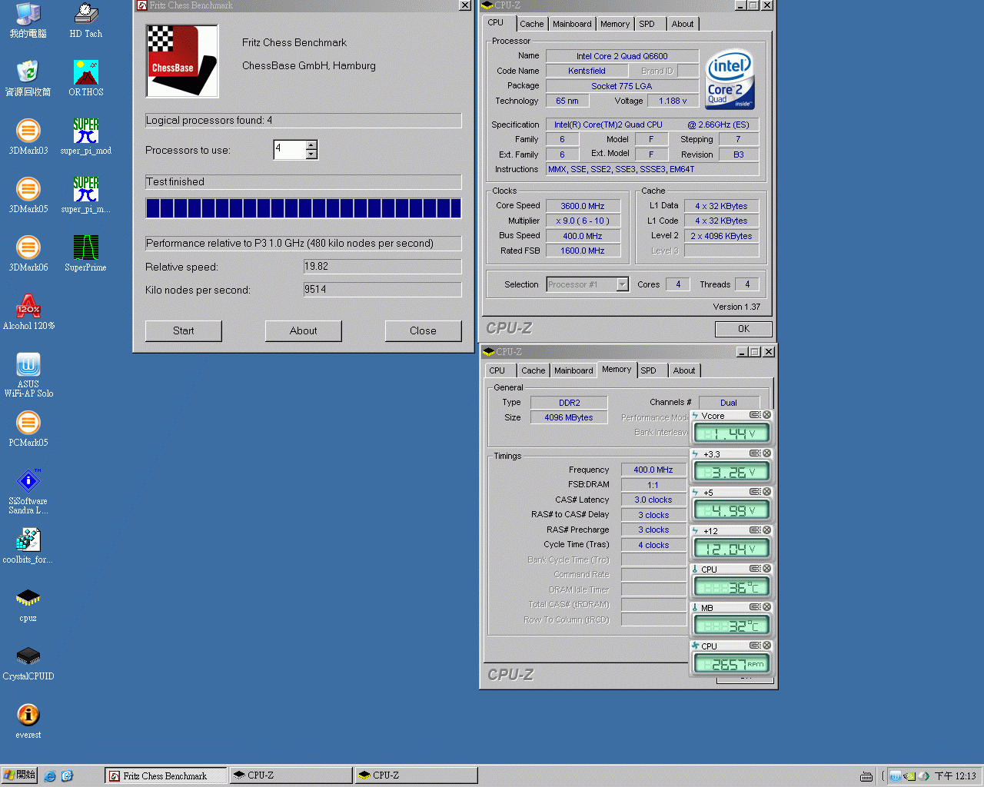This screenshot has width=984, height=787.
Task: Click the Fritz benchmark progress bar
Action: coord(304,208)
